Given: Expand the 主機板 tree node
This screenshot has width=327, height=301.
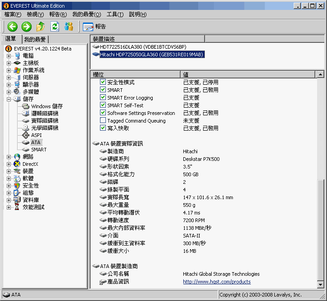Looking at the screenshot, I should (9, 63).
